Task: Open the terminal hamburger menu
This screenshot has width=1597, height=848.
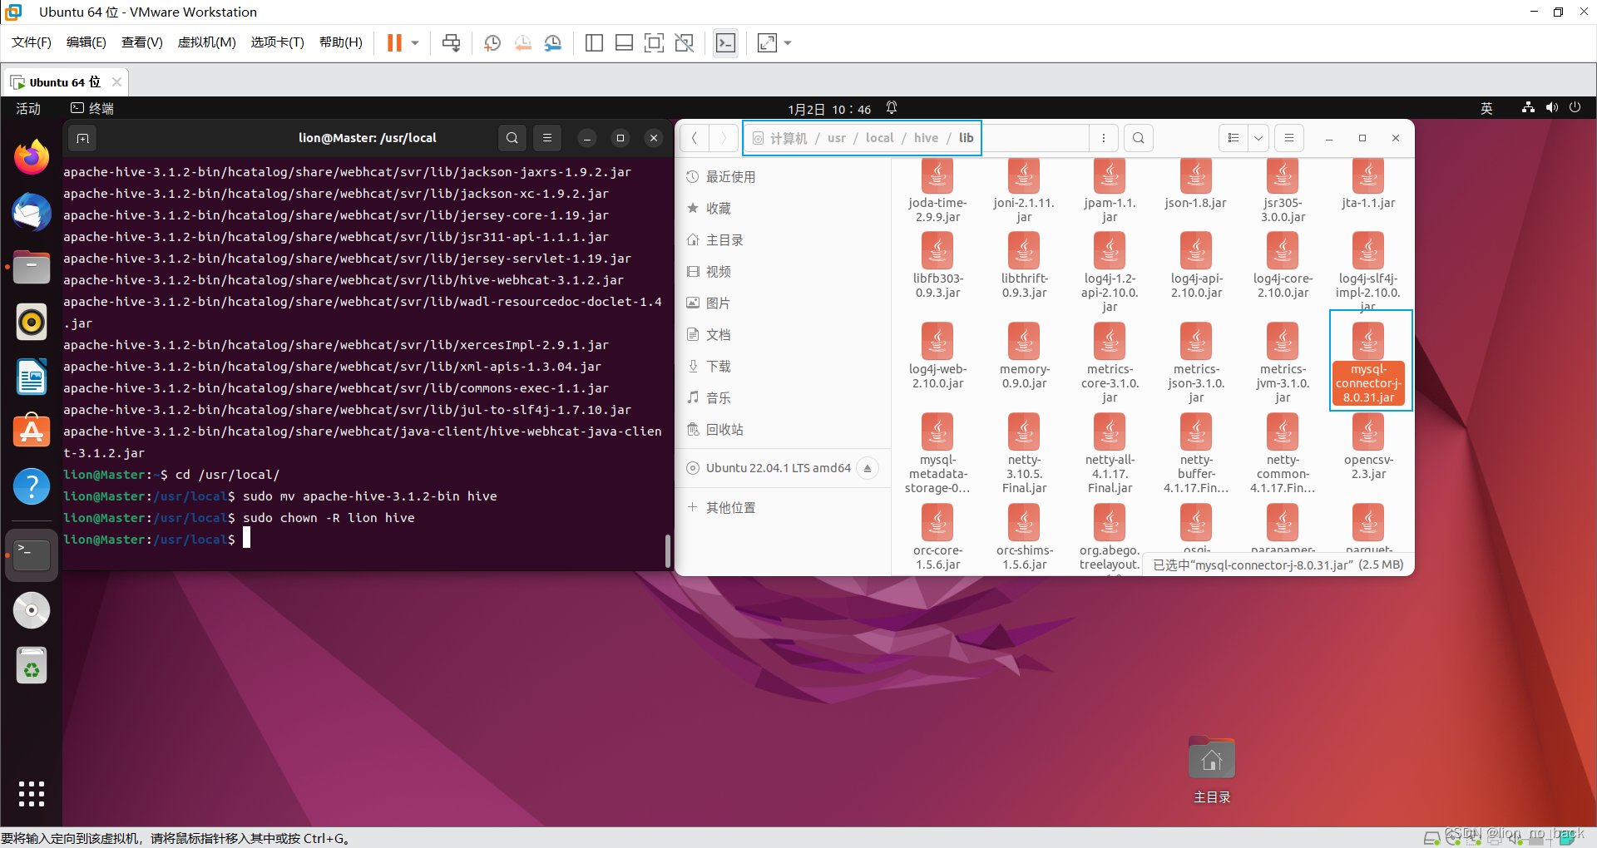Action: pos(547,138)
